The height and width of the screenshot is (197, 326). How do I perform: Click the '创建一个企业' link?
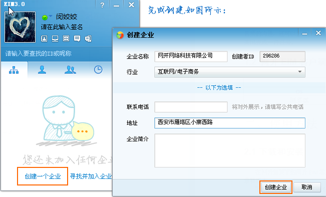[43, 176]
